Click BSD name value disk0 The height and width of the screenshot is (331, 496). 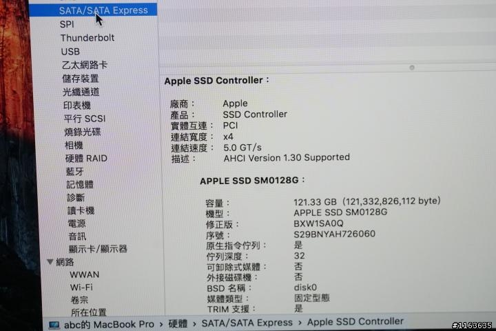tap(305, 288)
